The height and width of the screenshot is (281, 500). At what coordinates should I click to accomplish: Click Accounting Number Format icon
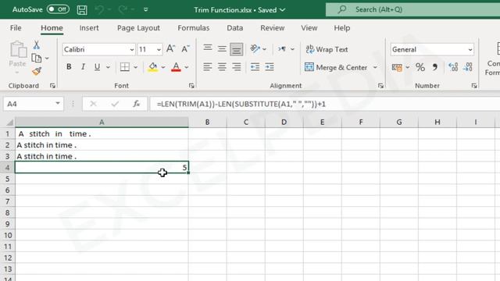pos(397,67)
